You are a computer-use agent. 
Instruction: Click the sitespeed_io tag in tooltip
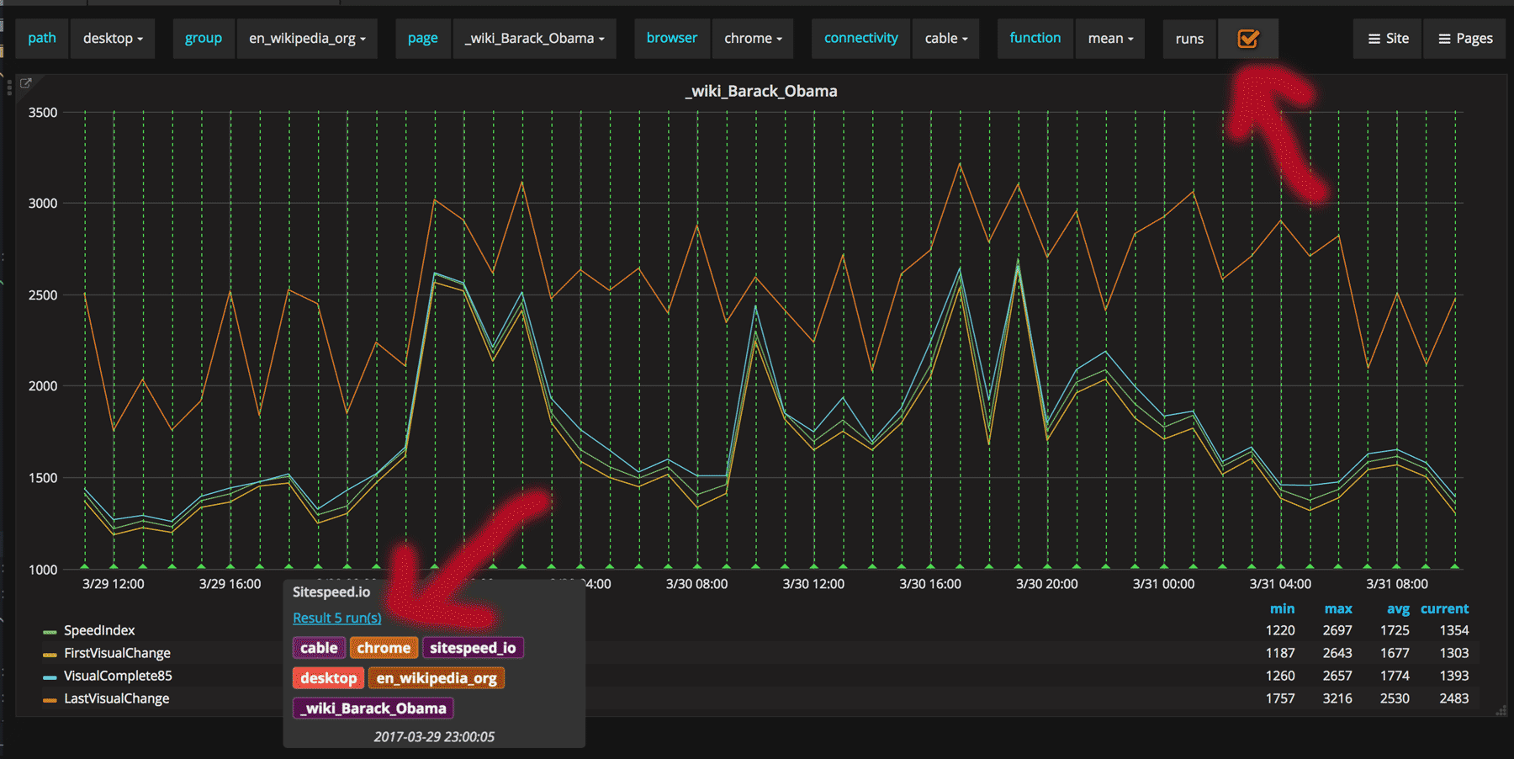(x=473, y=648)
